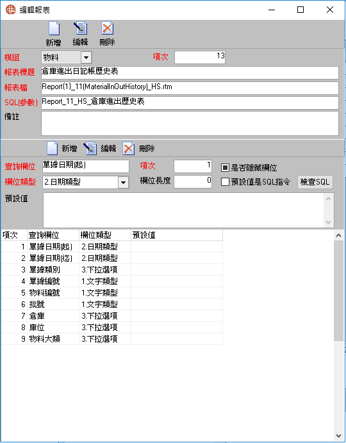Click the query 項次 field showing 1
This screenshot has height=443, width=346.
(193, 167)
